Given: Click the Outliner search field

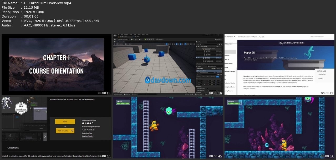Looking at the screenshot, I should (x=209, y=44).
